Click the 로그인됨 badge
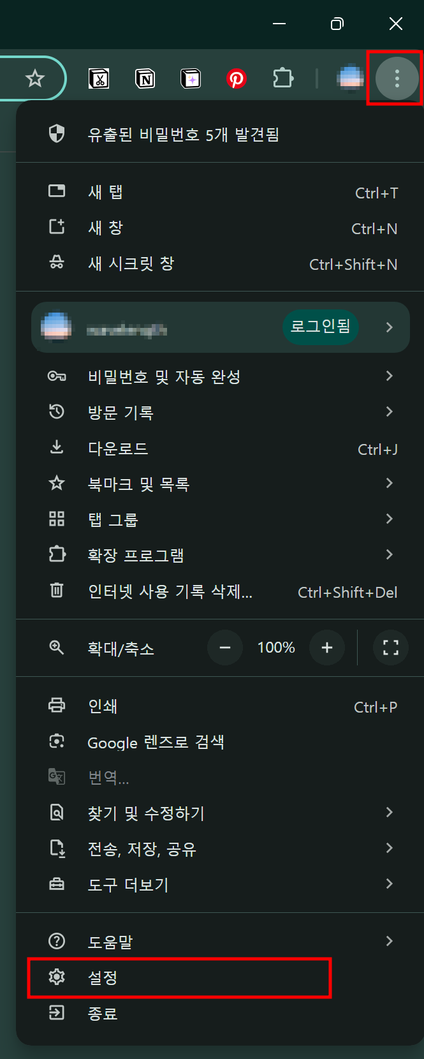The width and height of the screenshot is (424, 1059). point(321,327)
